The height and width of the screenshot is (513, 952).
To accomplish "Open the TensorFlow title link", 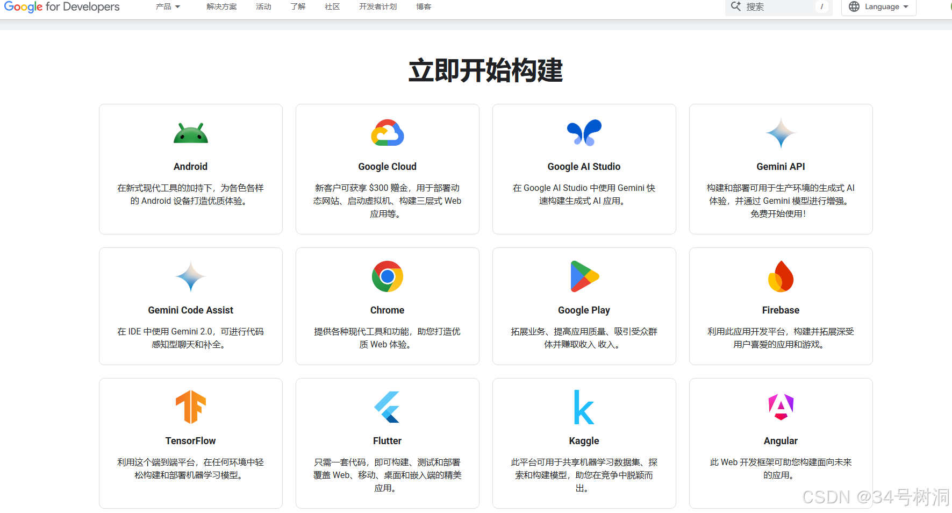I will click(x=190, y=441).
